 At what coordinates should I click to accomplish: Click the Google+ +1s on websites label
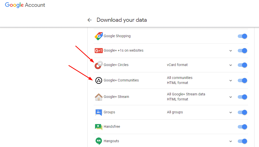click(x=124, y=51)
